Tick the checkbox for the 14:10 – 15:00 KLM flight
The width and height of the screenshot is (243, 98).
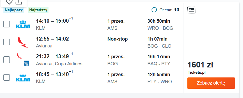coord(7,24)
